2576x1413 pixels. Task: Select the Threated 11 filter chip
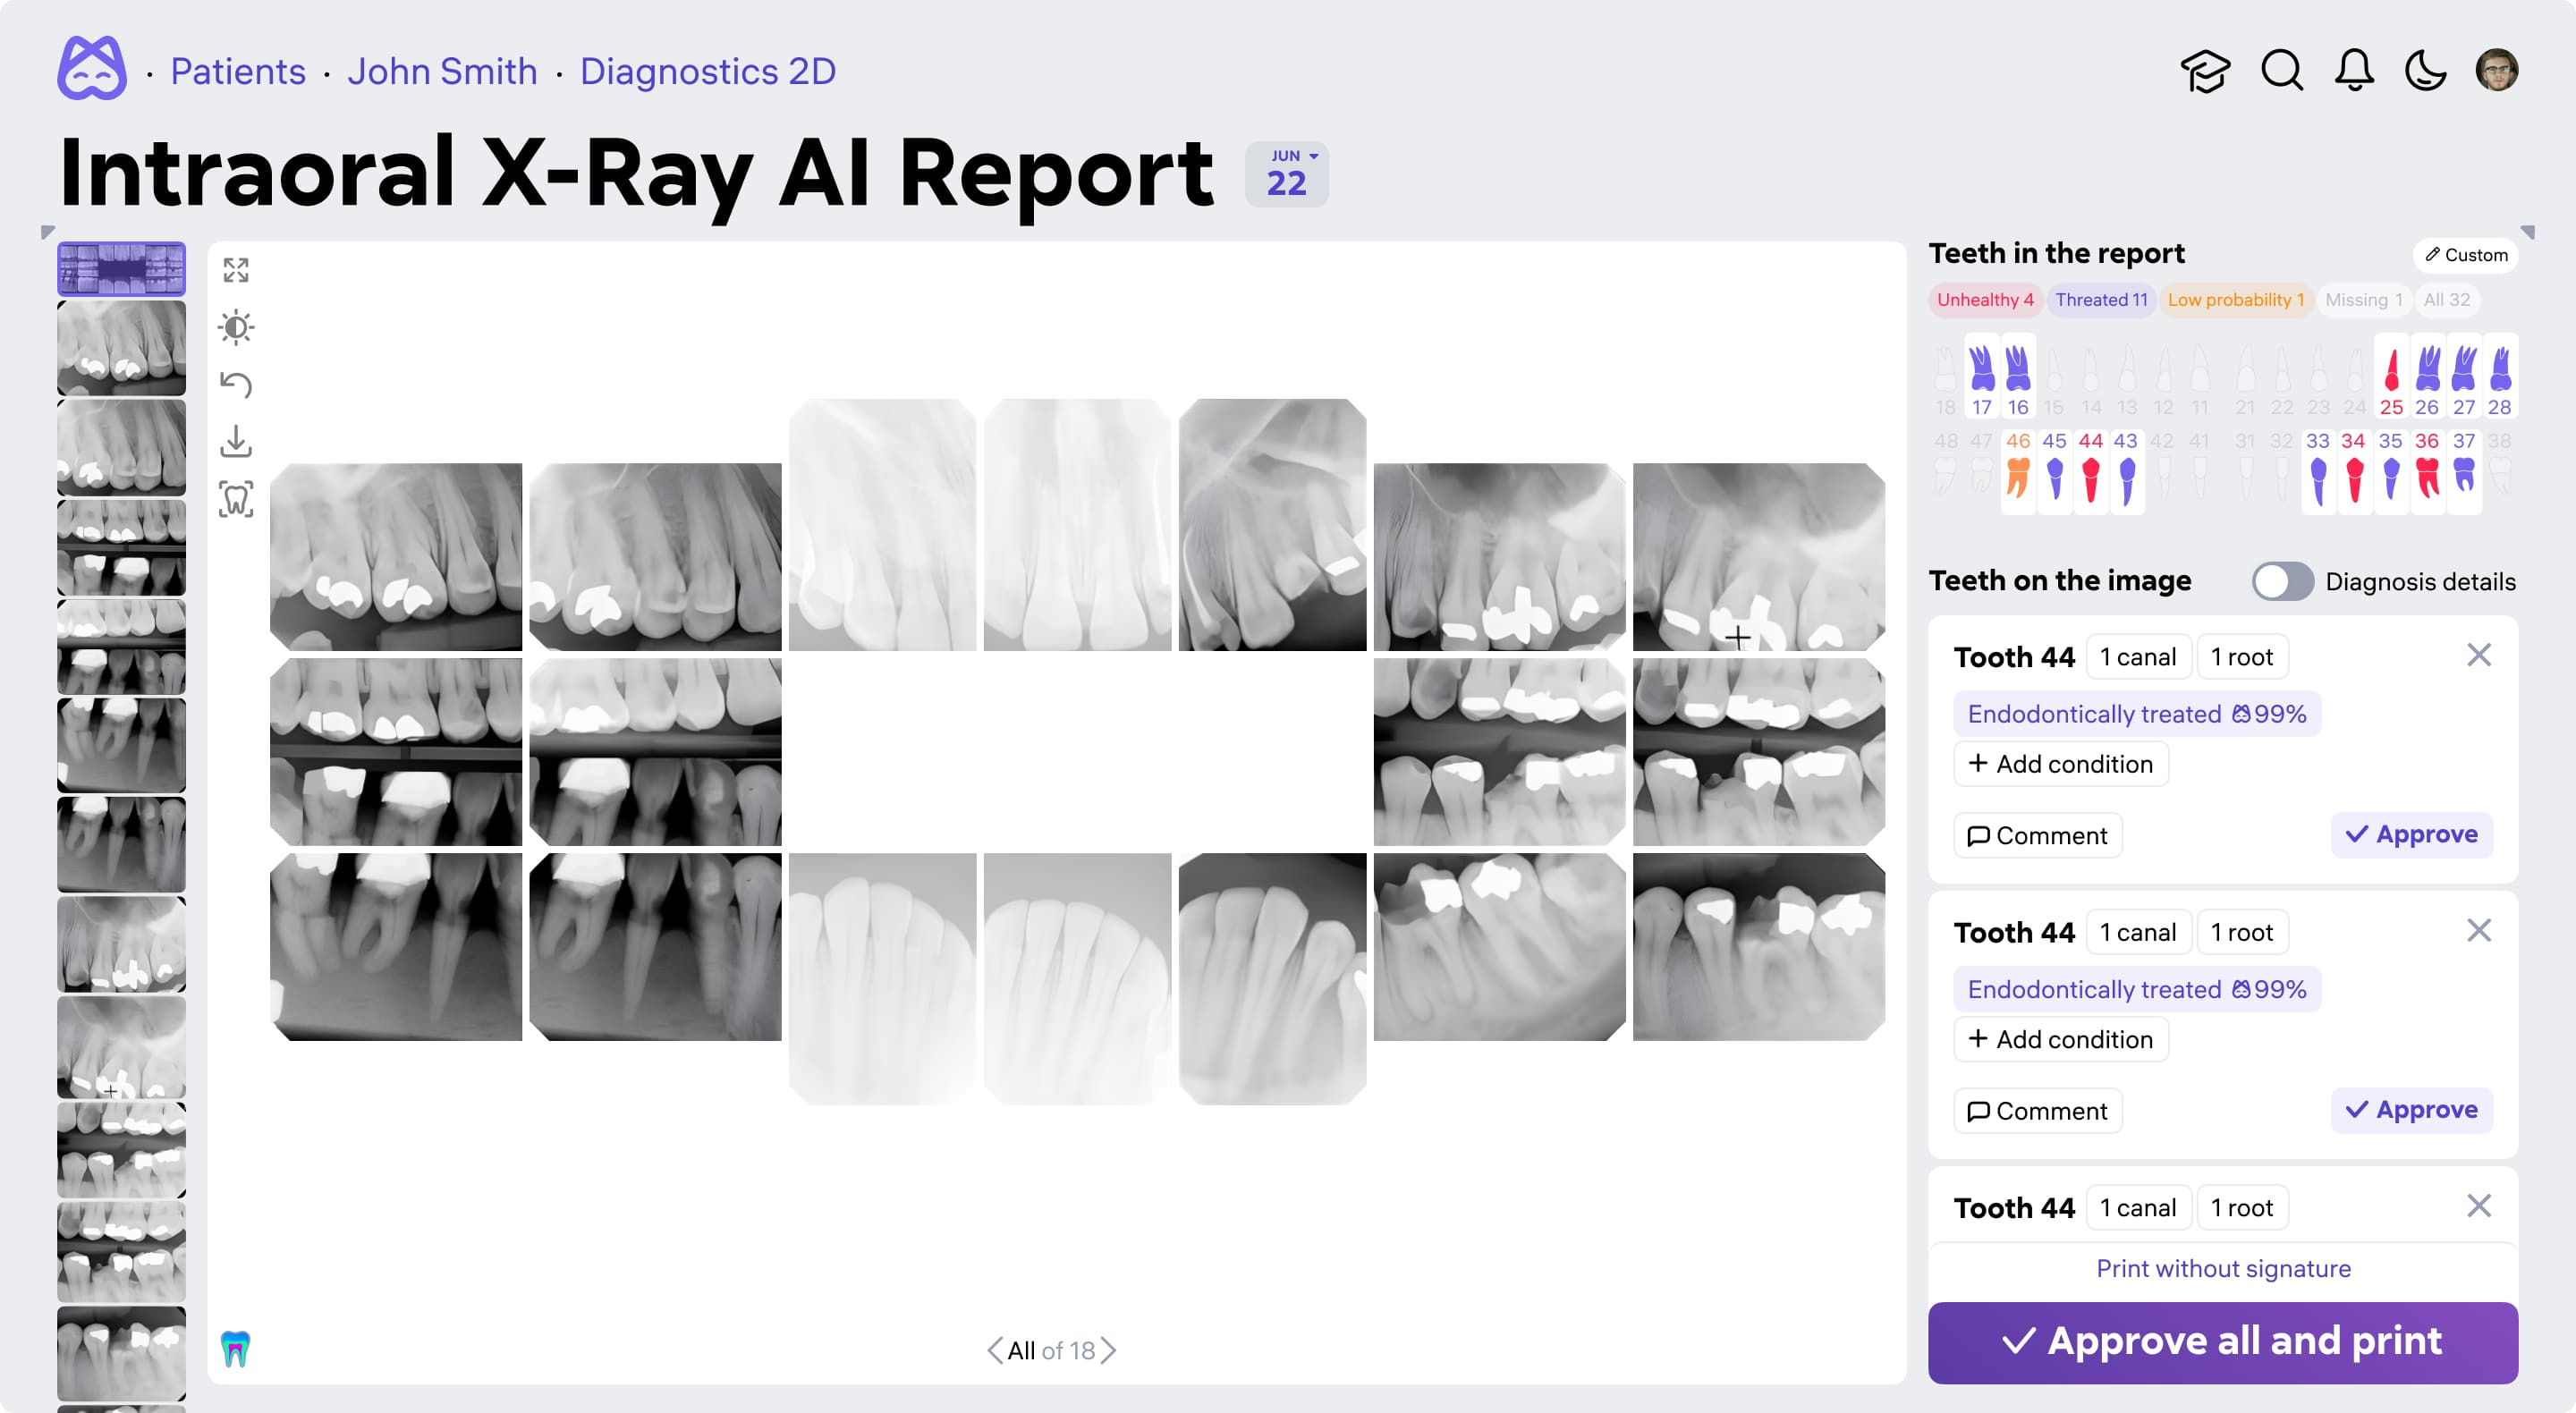coord(2101,300)
